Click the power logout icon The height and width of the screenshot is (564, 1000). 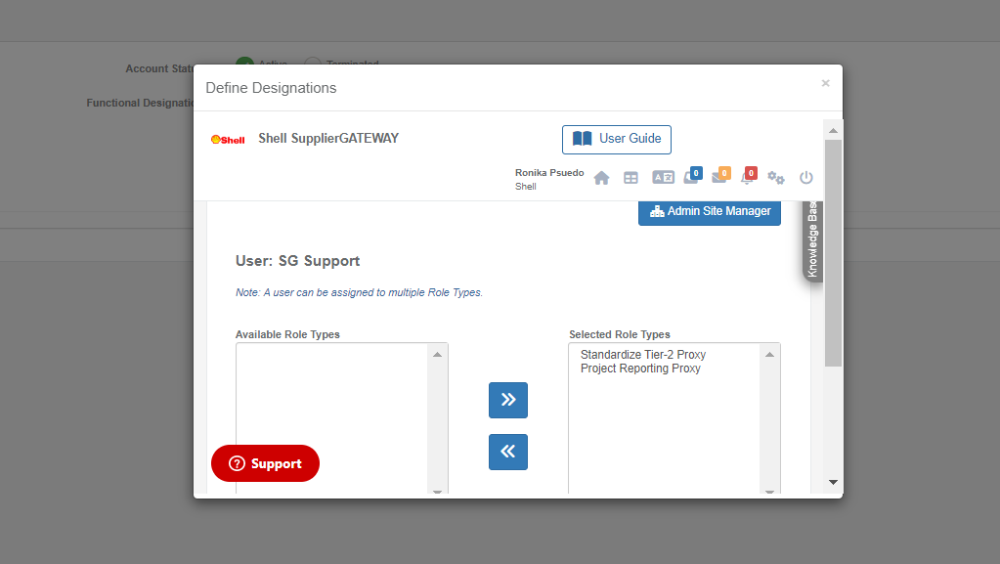coord(806,178)
